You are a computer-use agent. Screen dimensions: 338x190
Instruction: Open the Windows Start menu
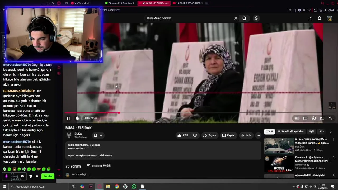[4, 187]
